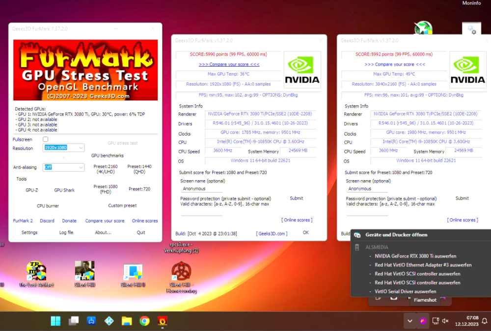Open the blue diamond app on the taskbar

pos(109,321)
